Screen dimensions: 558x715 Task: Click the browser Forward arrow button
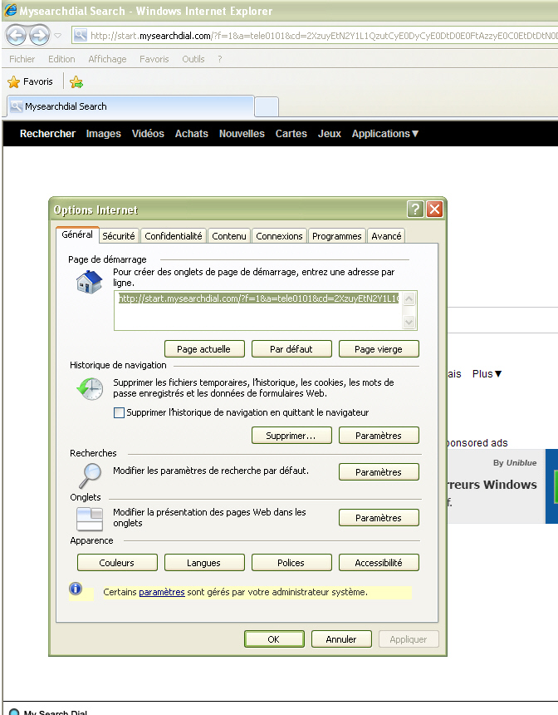point(39,35)
